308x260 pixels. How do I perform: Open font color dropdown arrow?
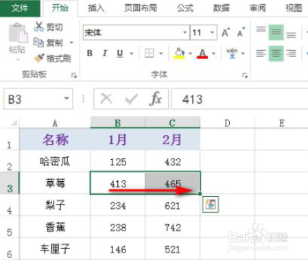click(x=213, y=54)
